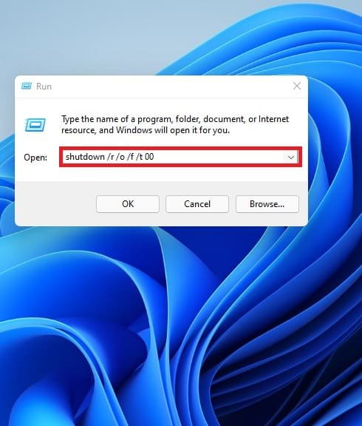Click the 'Open:' label
The width and height of the screenshot is (362, 426).
(35, 158)
